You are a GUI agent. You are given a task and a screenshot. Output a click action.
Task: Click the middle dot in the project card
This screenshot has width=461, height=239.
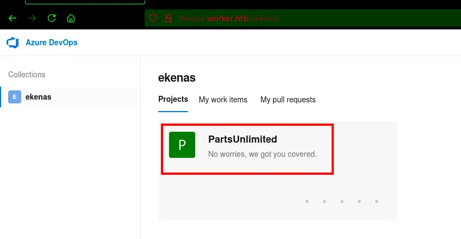342,201
